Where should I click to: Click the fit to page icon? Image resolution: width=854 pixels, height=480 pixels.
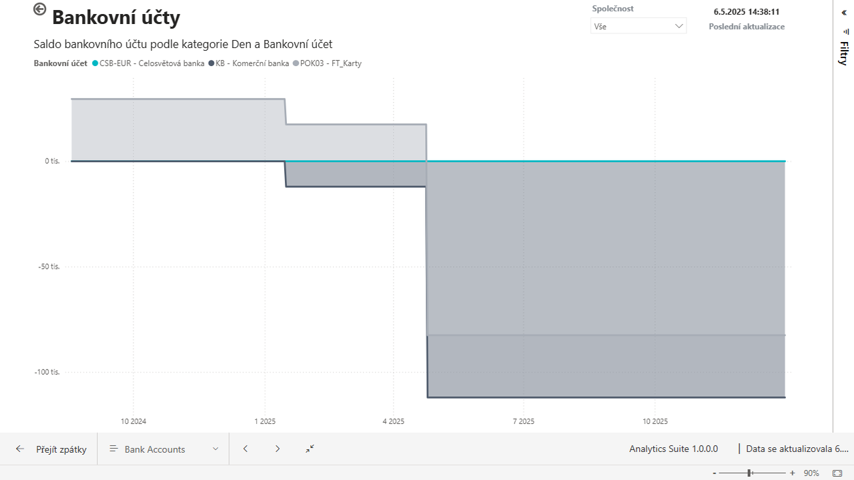(837, 473)
